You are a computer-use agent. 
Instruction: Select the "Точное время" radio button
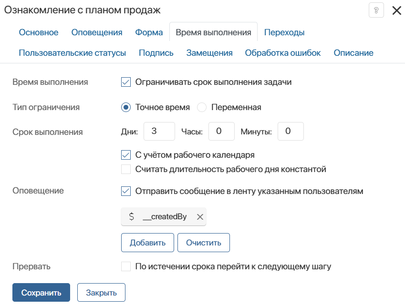click(x=126, y=107)
